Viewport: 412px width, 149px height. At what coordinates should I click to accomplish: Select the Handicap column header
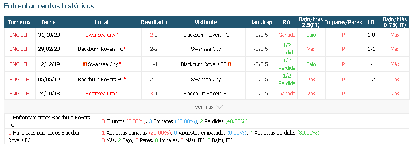[x=261, y=22]
